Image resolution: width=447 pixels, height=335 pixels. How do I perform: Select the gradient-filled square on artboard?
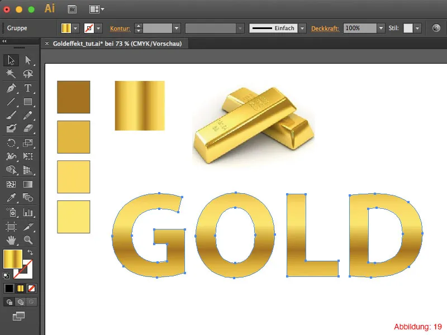click(x=140, y=106)
